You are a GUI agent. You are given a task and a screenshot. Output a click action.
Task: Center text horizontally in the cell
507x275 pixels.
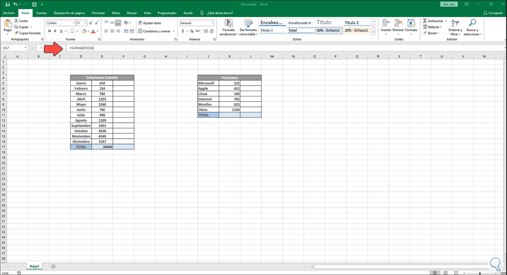click(112, 31)
